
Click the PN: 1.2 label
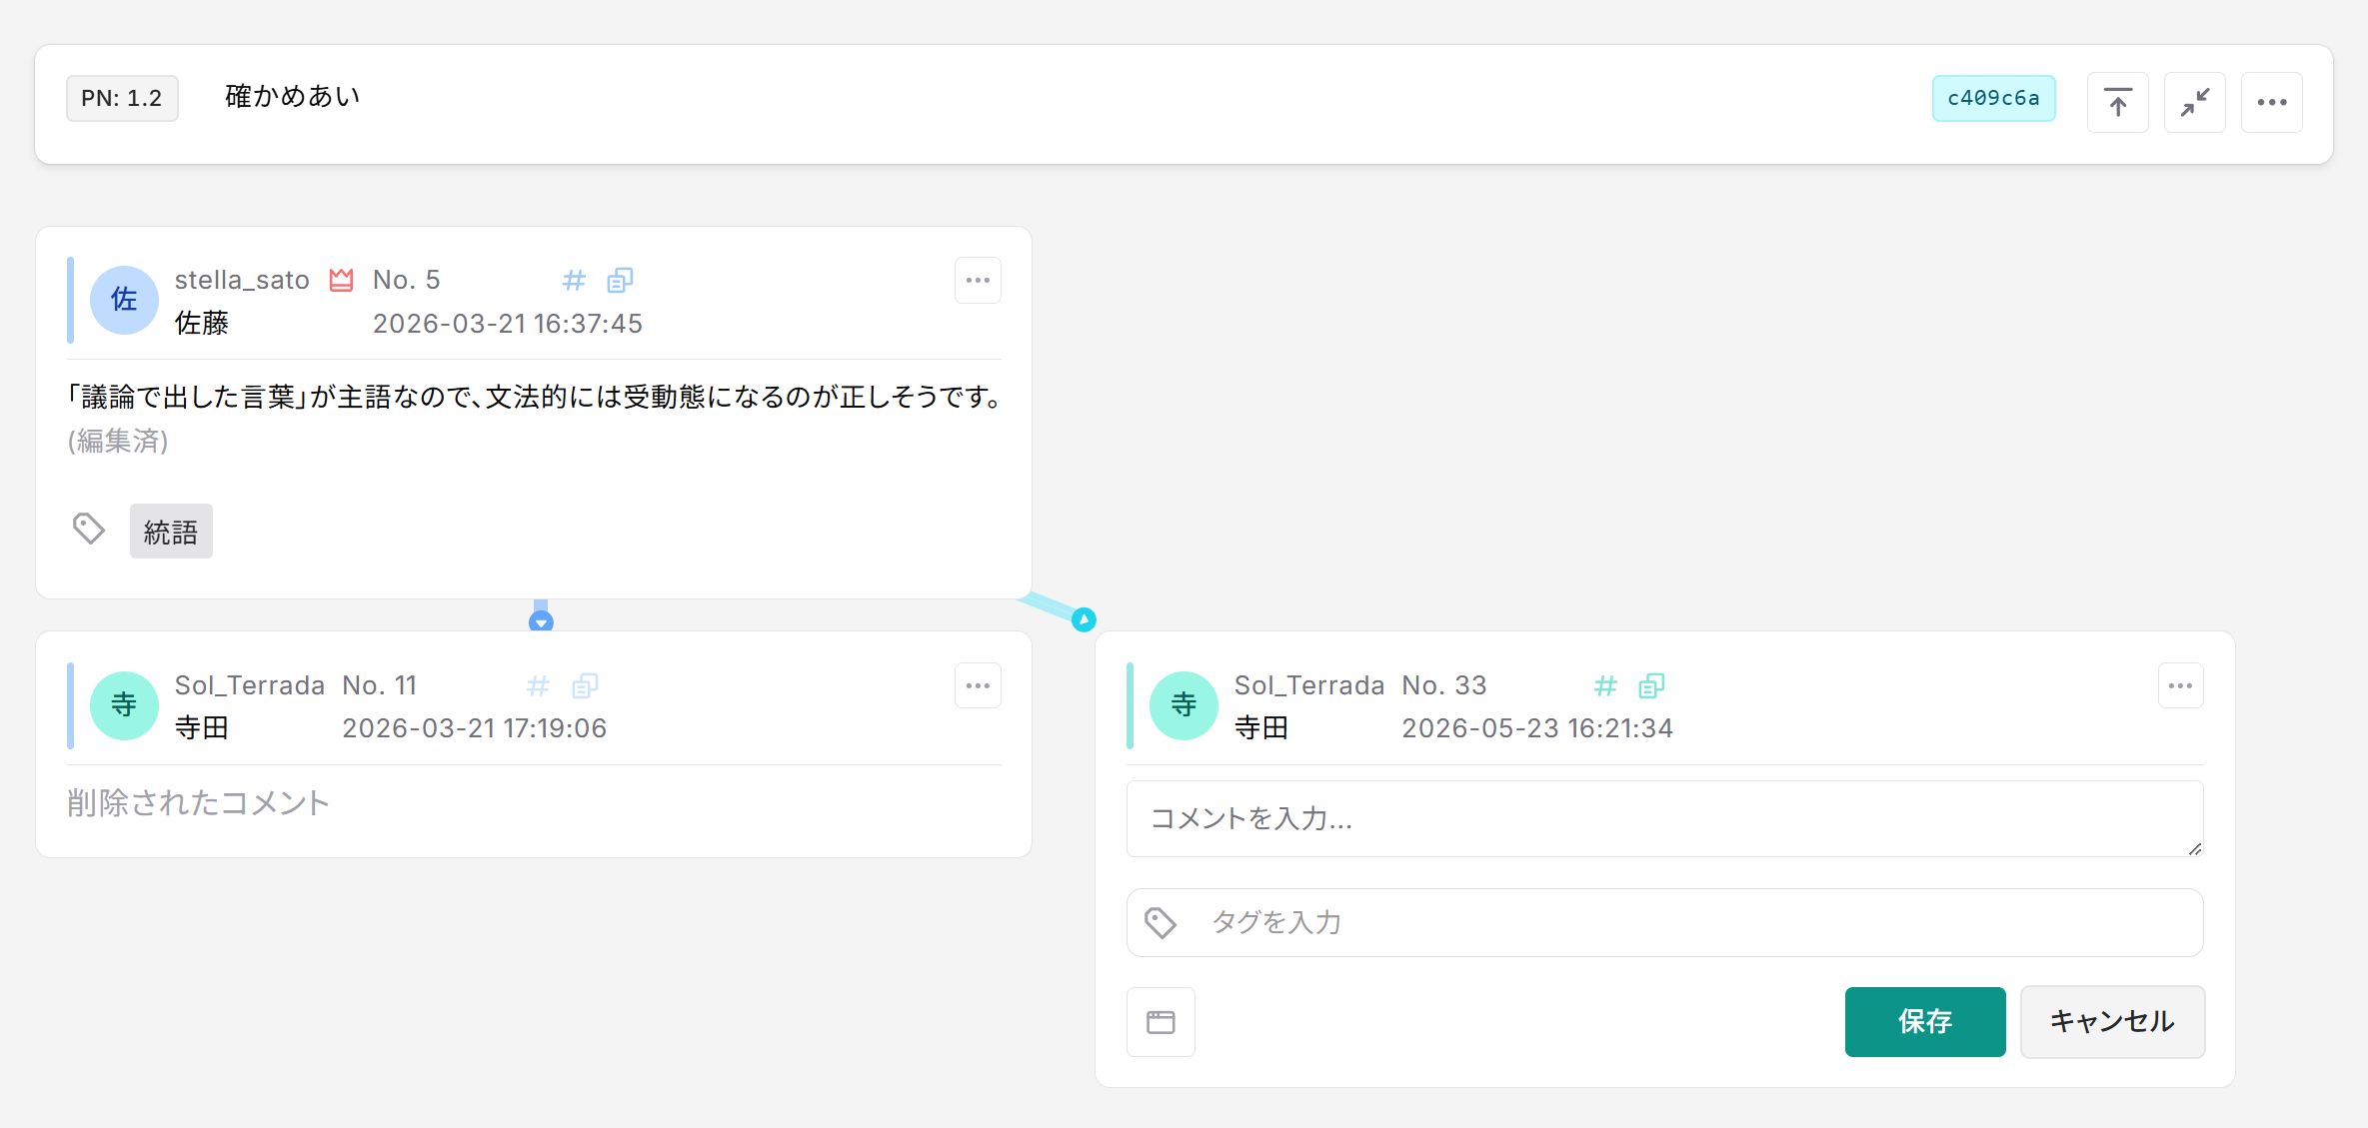point(122,98)
